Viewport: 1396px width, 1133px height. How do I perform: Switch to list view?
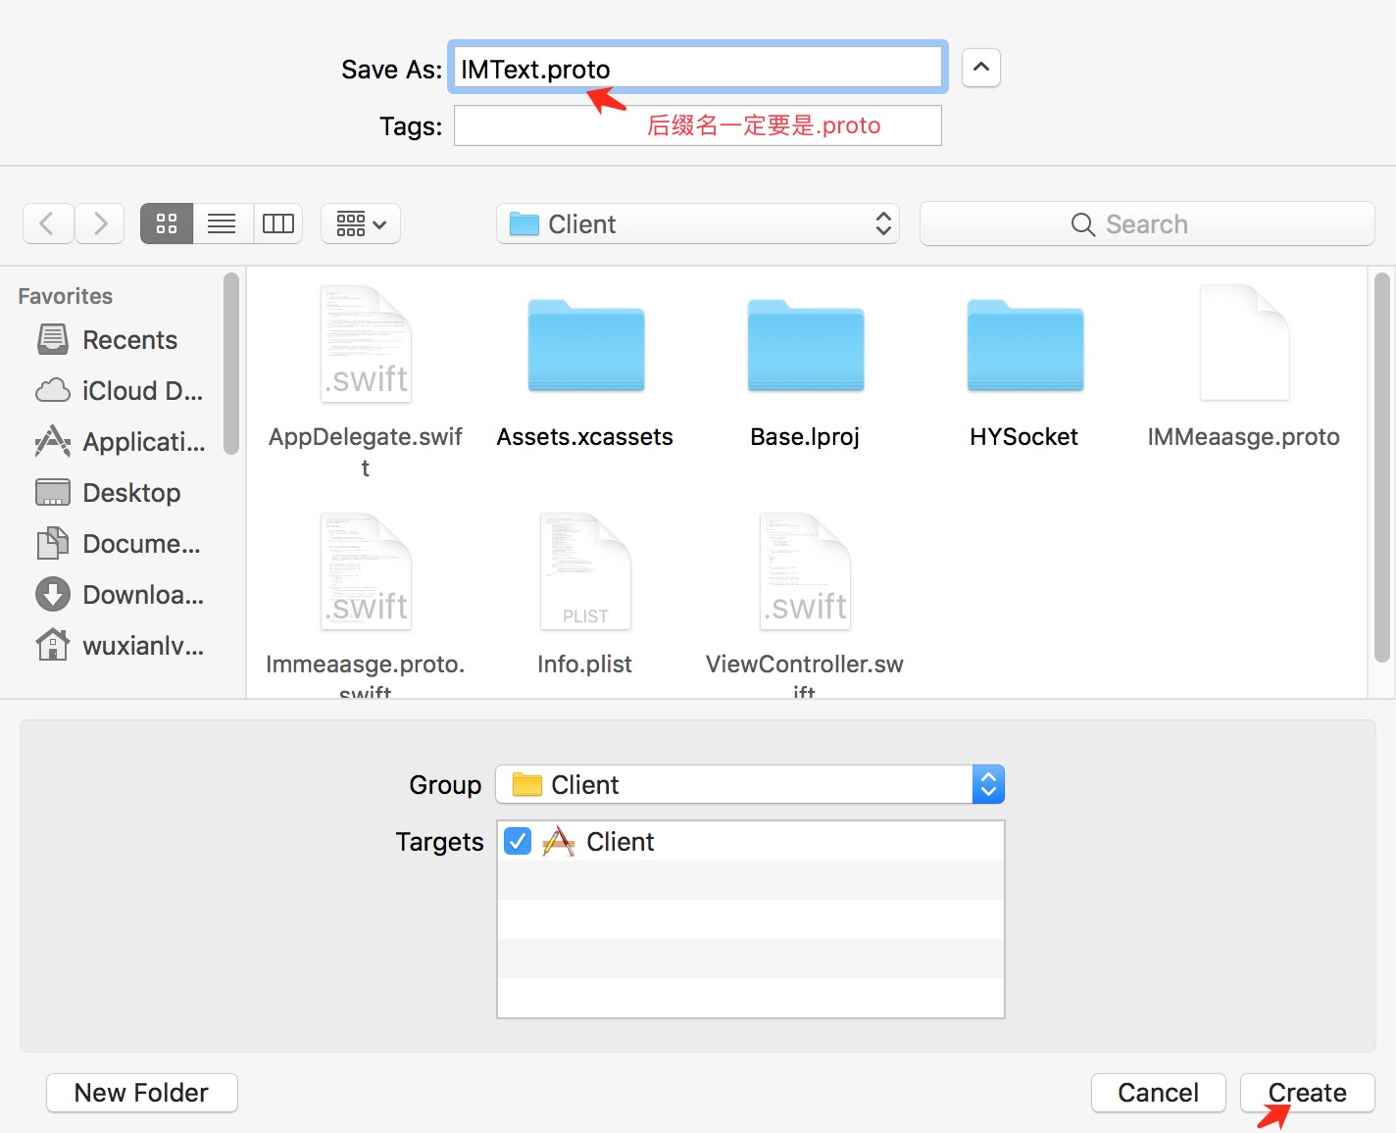click(x=223, y=223)
